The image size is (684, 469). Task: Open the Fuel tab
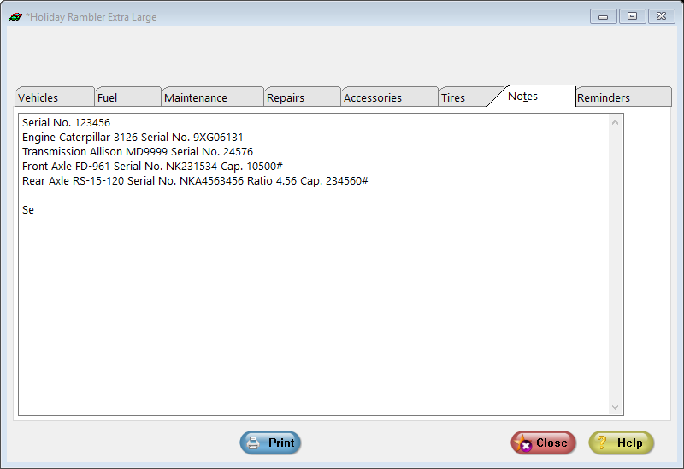coord(127,97)
